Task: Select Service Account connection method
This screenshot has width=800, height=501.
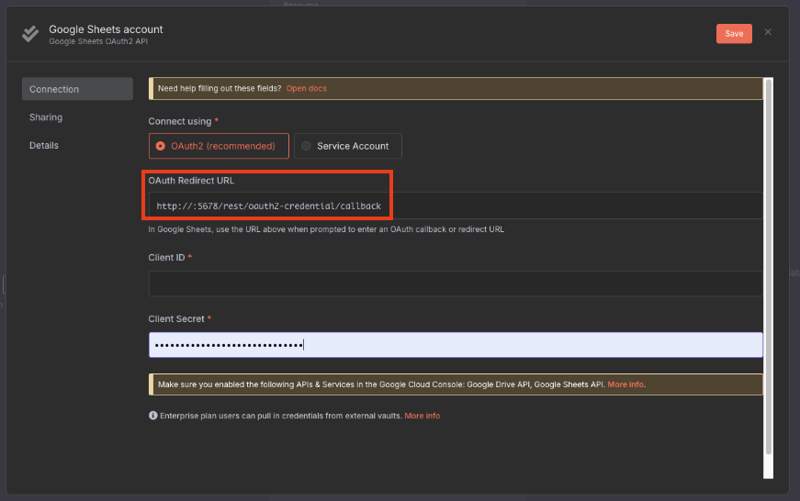Action: tap(348, 146)
